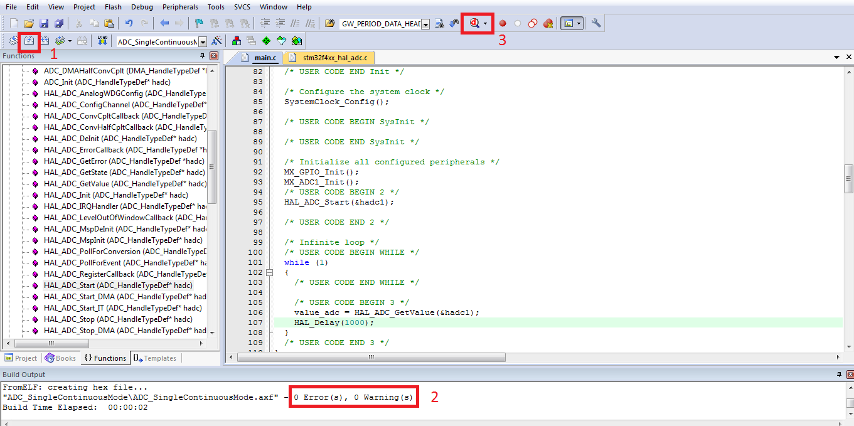The height and width of the screenshot is (426, 854).
Task: Toggle breakpoint with the red dot icon
Action: click(x=502, y=23)
